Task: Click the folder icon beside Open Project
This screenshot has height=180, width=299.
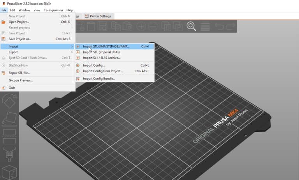Action: pos(4,22)
